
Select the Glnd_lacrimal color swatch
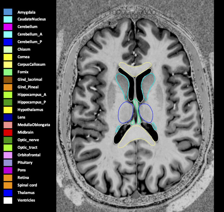[x=8, y=80]
